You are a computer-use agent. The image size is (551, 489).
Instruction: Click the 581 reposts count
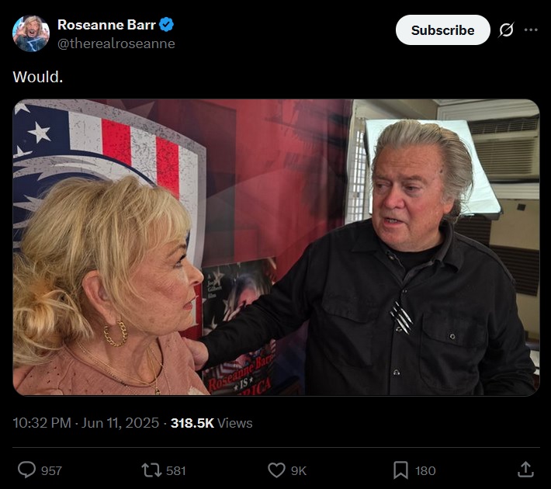(x=175, y=470)
